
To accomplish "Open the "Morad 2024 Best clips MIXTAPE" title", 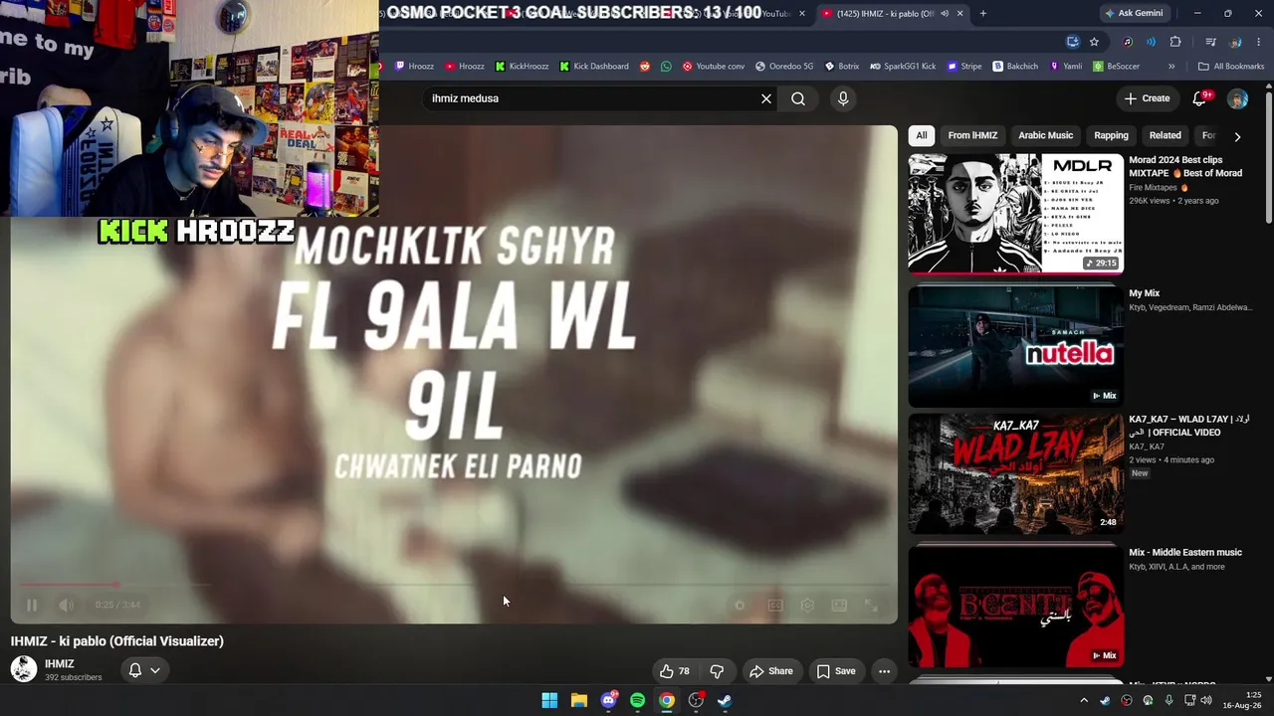I will coord(1185,166).
